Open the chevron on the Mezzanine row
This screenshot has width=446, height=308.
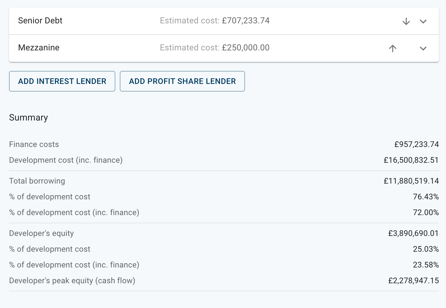pyautogui.click(x=423, y=48)
